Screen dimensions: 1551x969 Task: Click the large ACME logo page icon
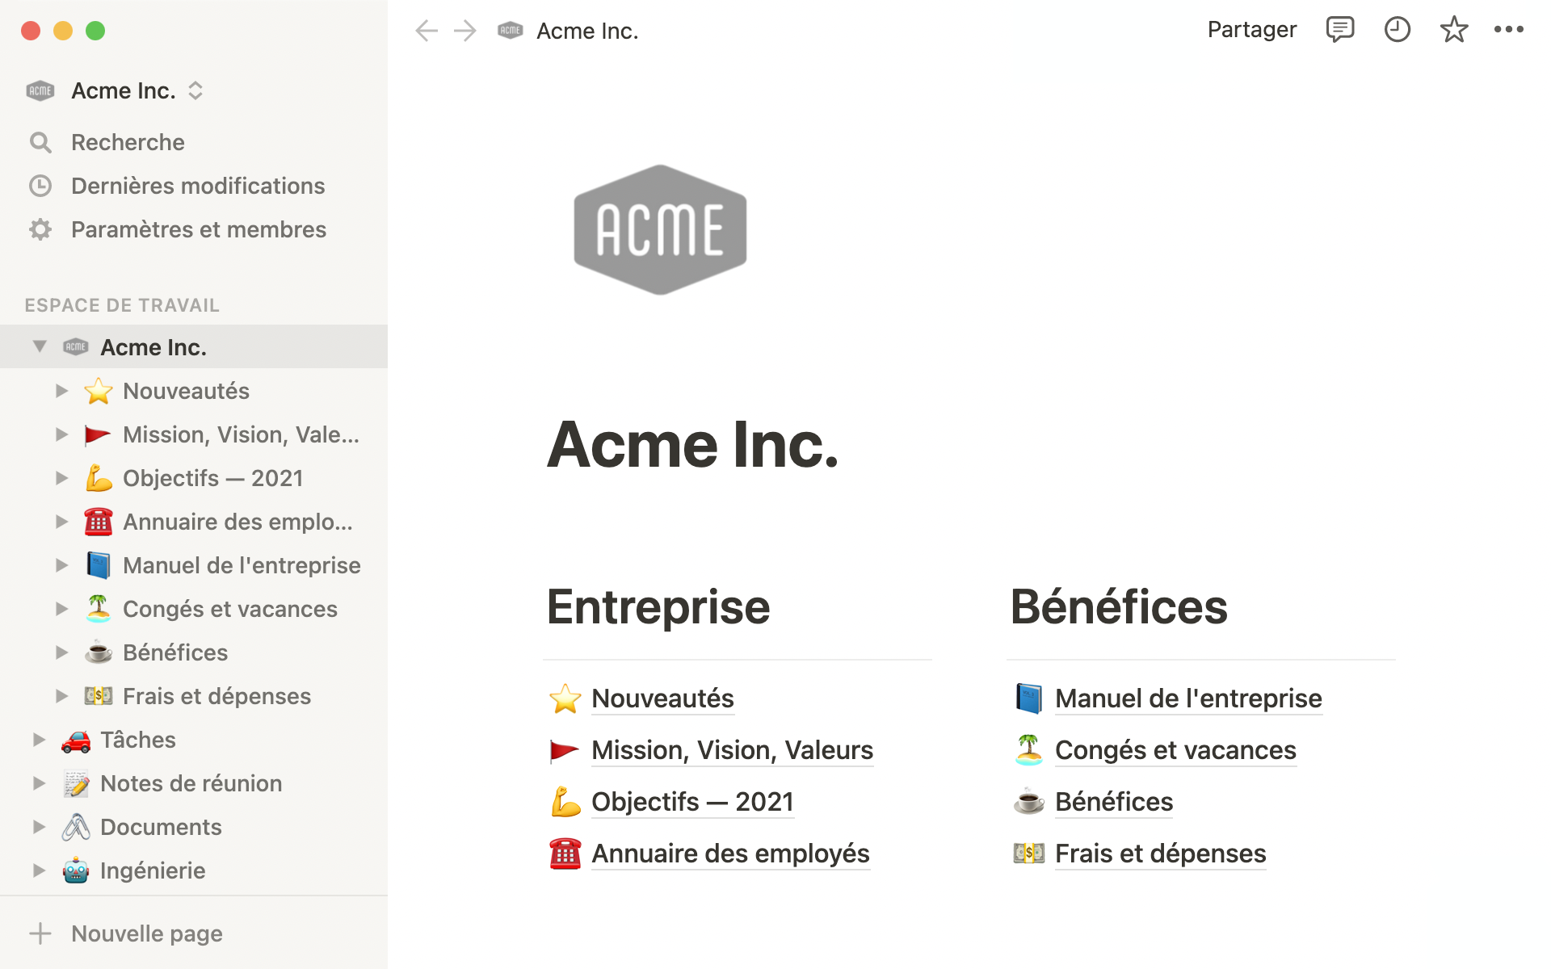(x=660, y=230)
